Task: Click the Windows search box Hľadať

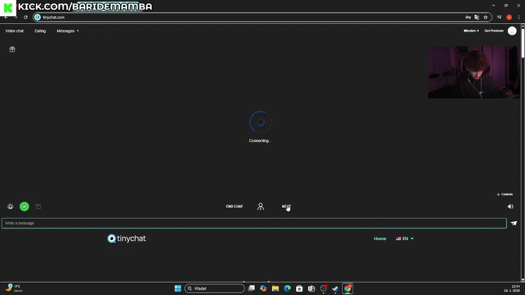Action: tap(215, 288)
